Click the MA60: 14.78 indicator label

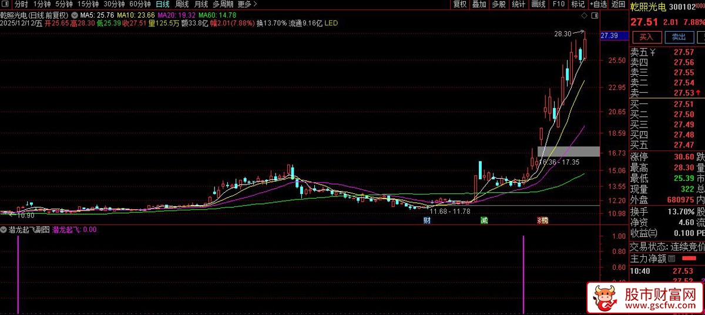point(217,15)
